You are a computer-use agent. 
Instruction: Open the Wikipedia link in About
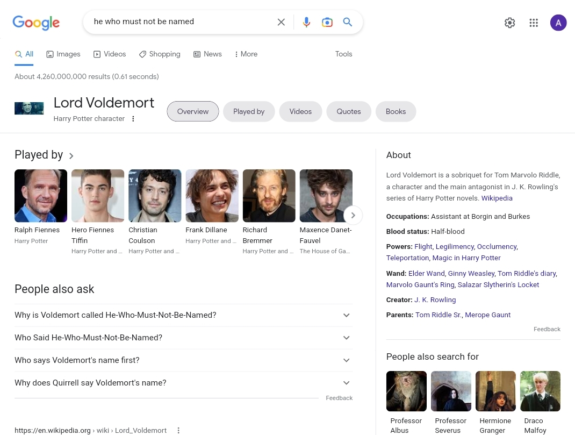(497, 198)
